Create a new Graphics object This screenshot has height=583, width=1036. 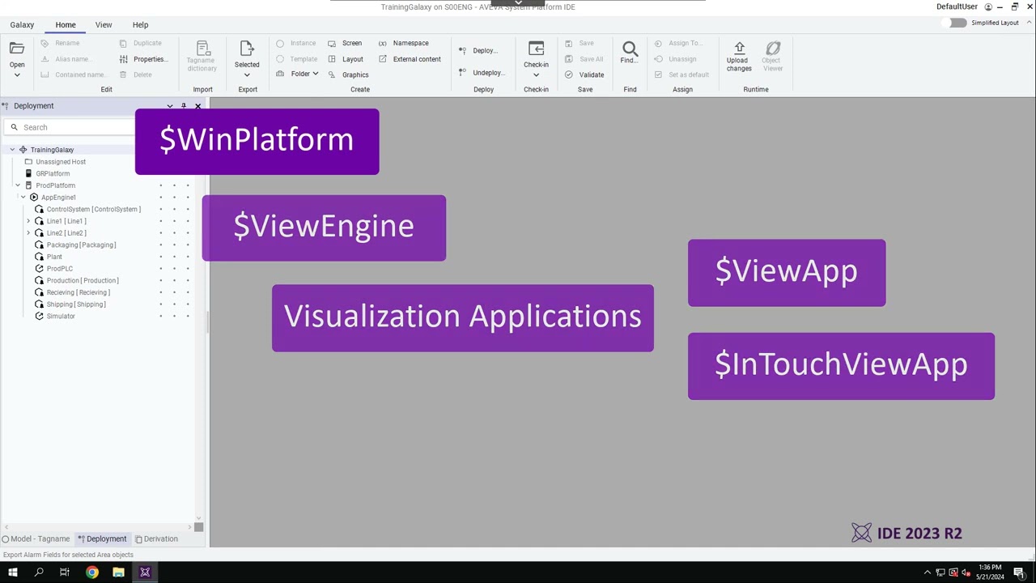tap(348, 74)
